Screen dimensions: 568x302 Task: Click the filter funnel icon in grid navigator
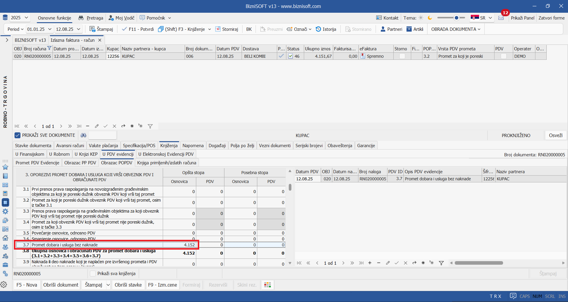tap(150, 126)
